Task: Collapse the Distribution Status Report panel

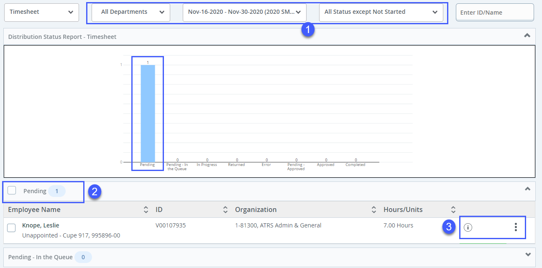Action: pos(527,36)
